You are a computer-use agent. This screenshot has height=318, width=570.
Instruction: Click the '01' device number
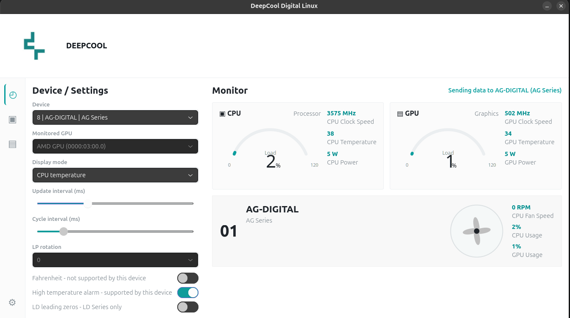229,231
